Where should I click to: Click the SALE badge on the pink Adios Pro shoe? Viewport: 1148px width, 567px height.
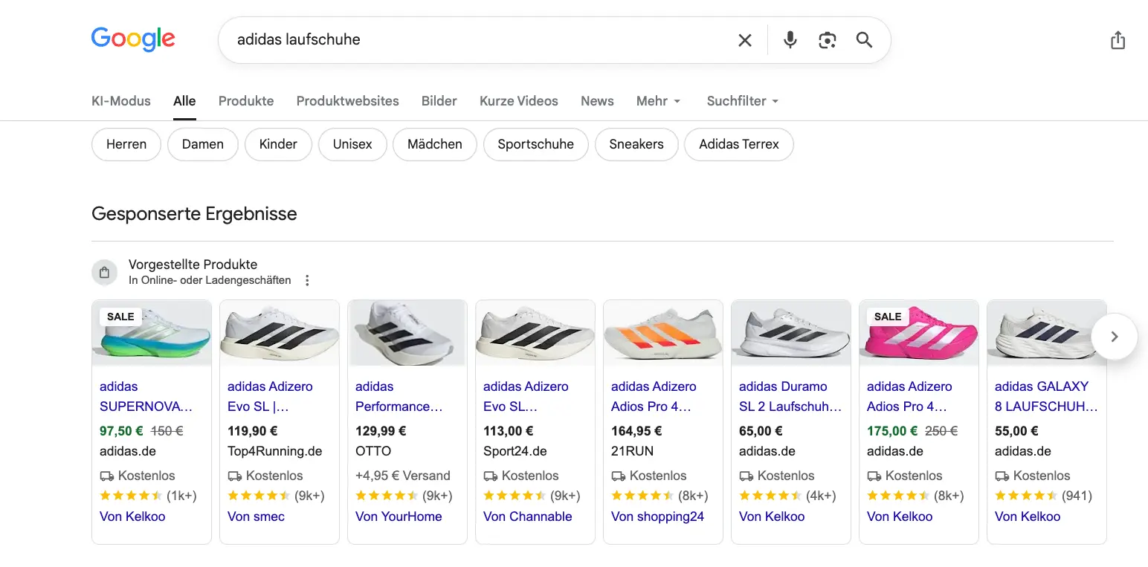click(888, 317)
